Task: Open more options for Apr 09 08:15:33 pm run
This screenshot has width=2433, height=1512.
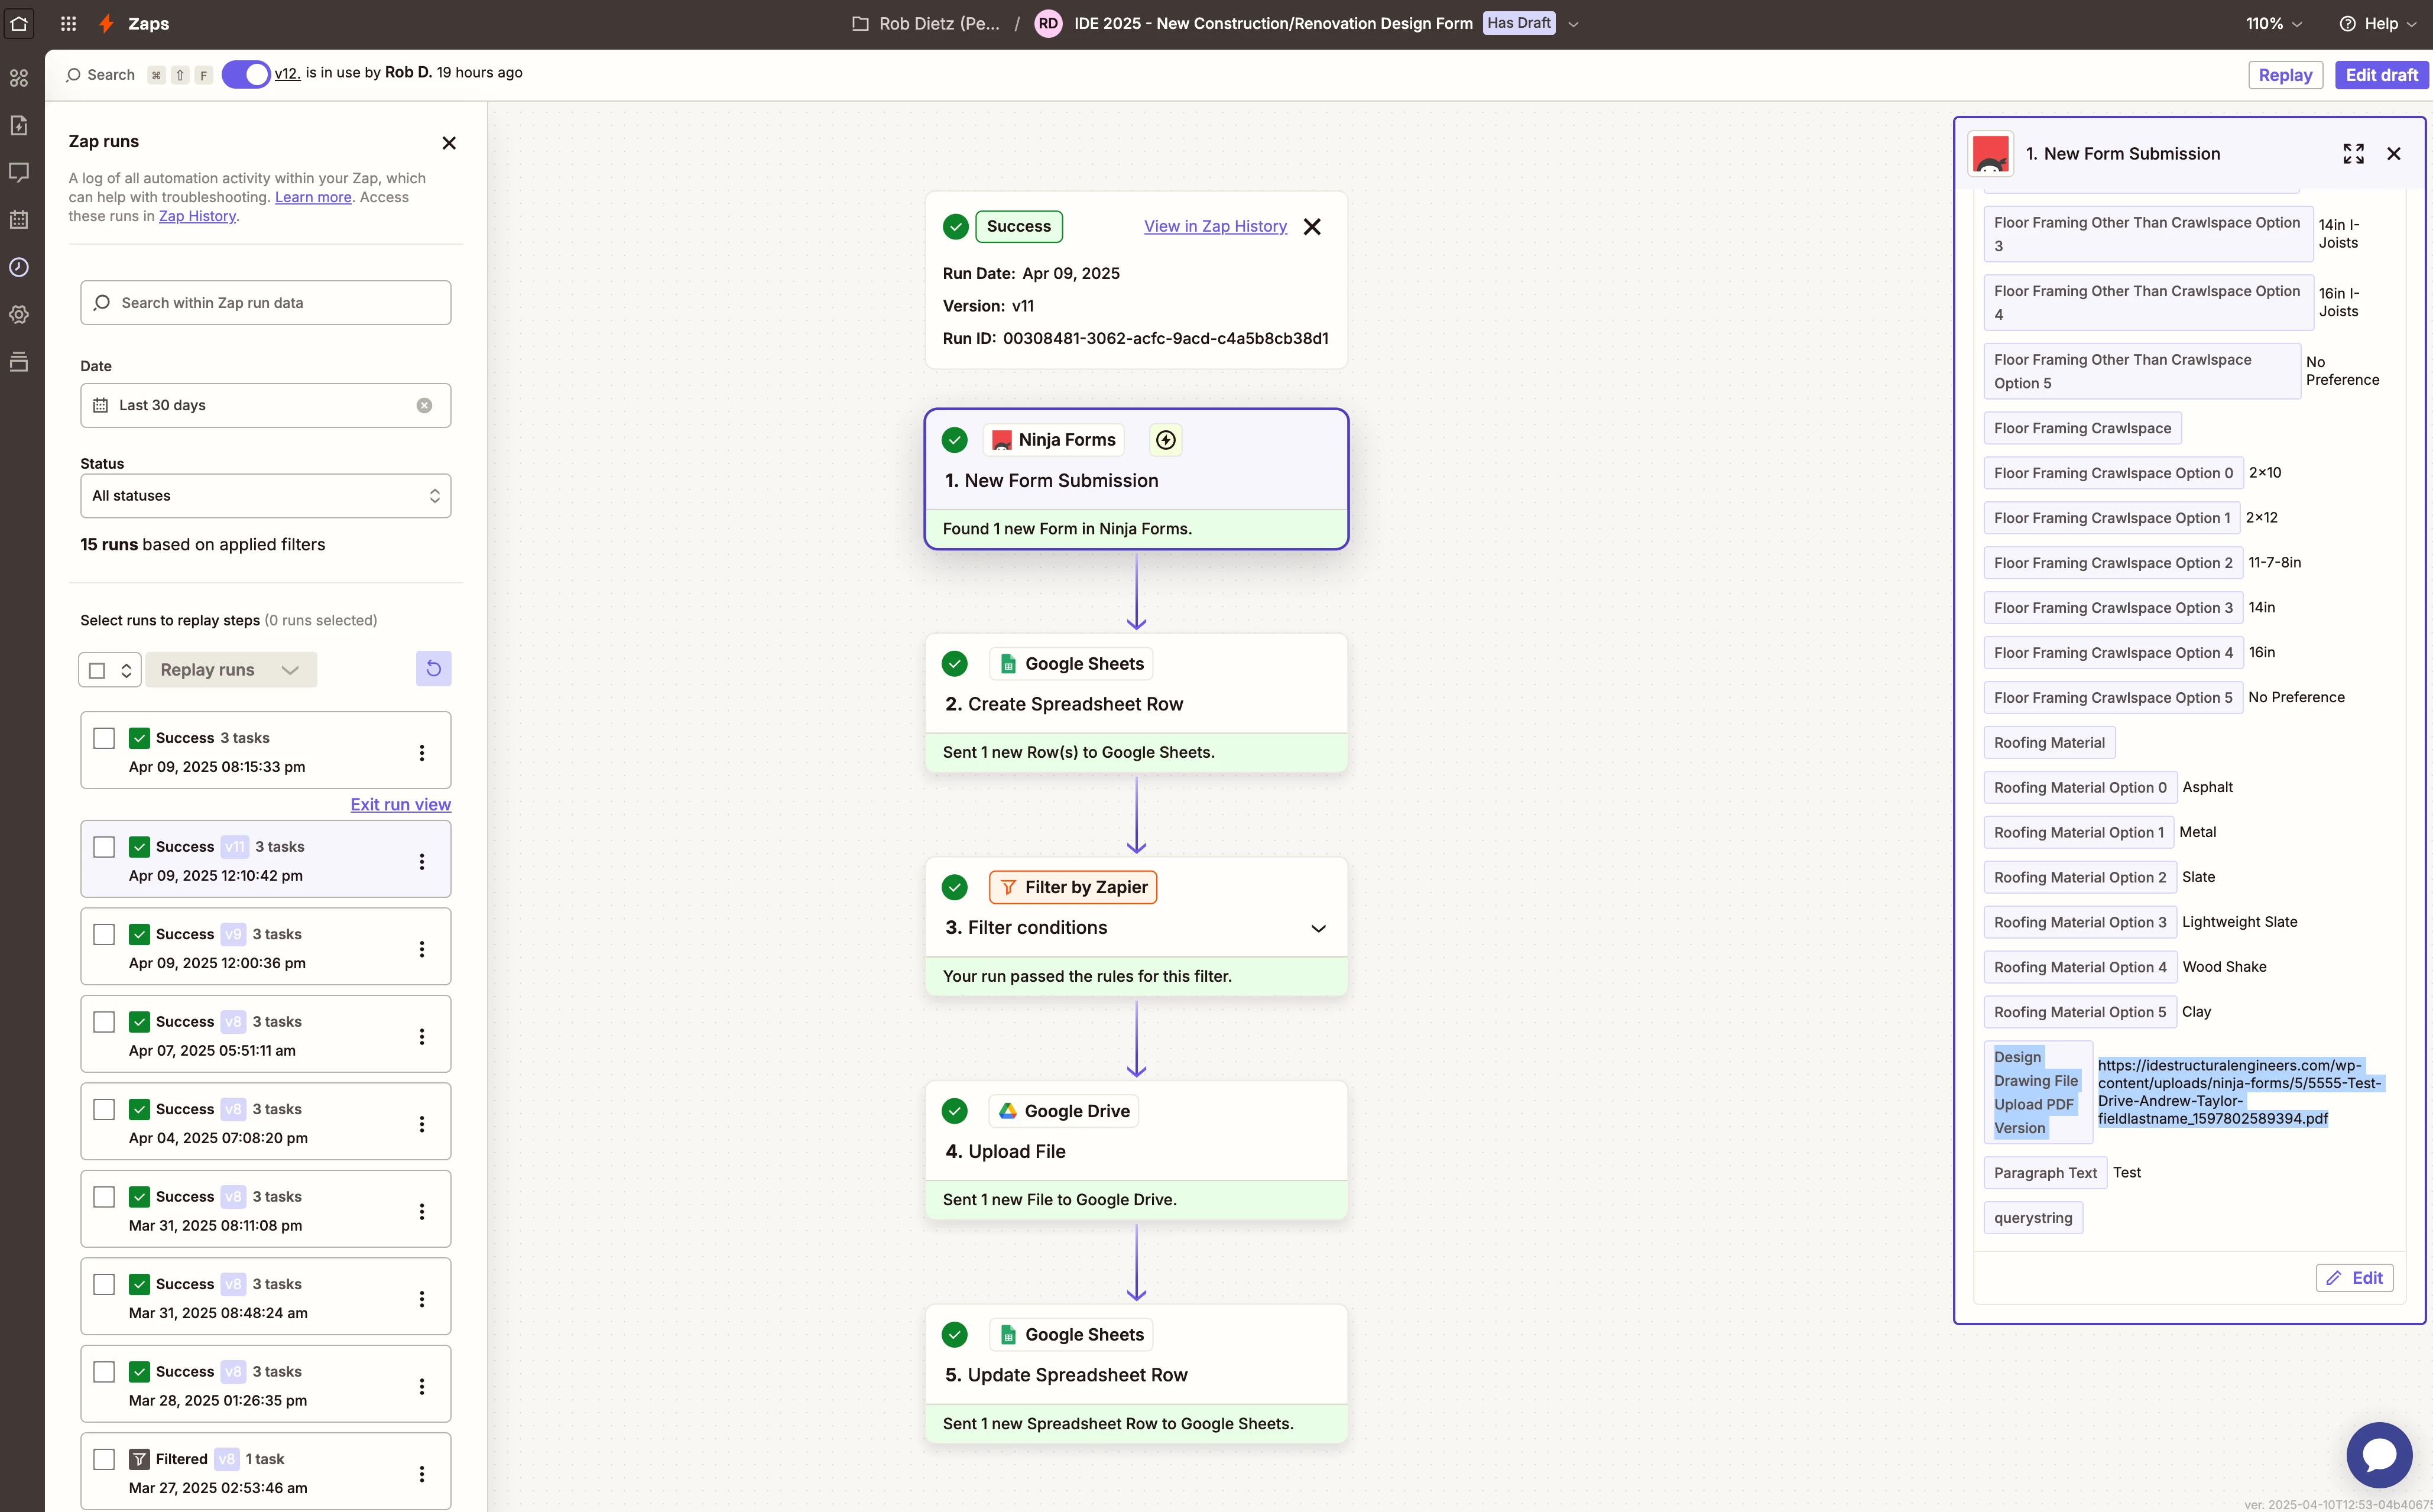Action: (x=422, y=753)
